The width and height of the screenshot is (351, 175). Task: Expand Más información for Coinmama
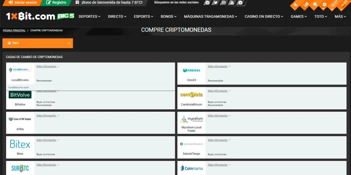pos(219,165)
